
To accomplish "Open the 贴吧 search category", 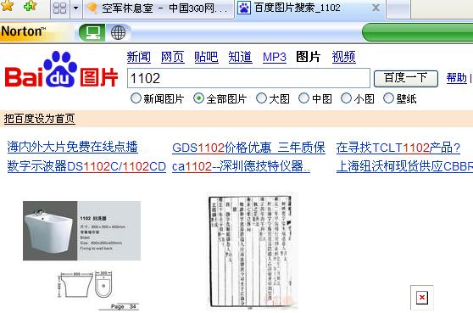I will coord(206,57).
